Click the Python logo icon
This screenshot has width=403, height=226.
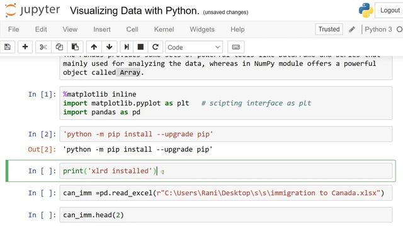366,10
